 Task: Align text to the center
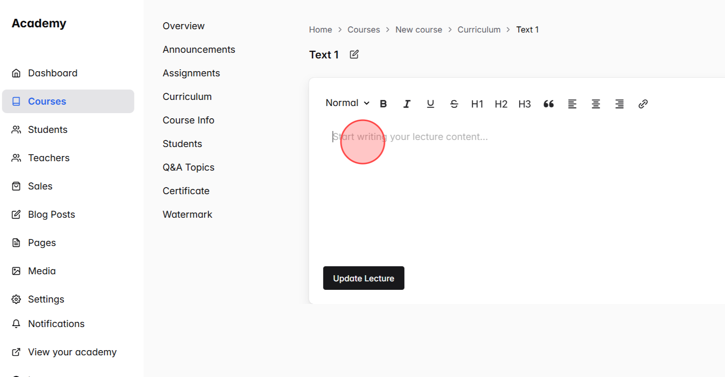click(596, 104)
